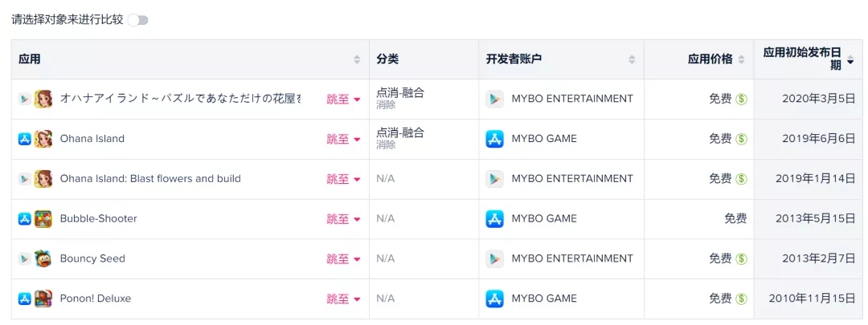The height and width of the screenshot is (325, 868).
Task: Click App Store icon beside Ponon! Deluxe developer
Action: click(494, 299)
